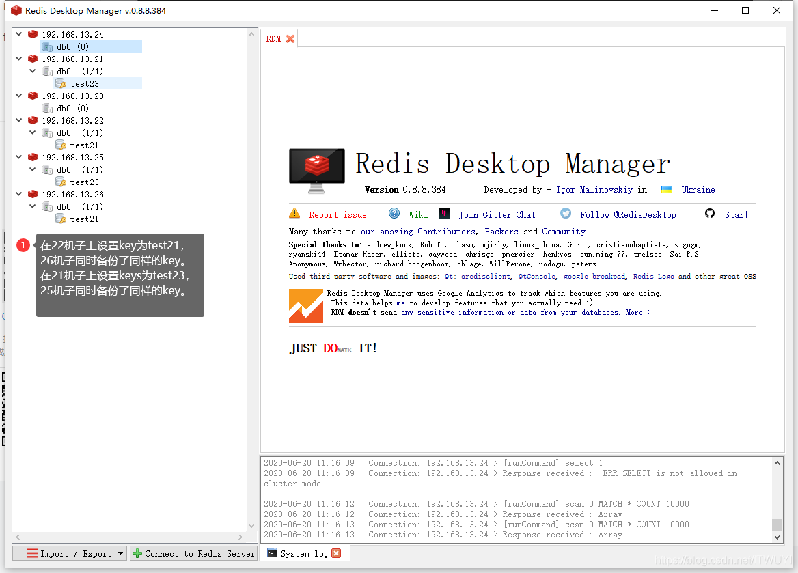Screen dimensions: 798x573
Task: Click the terminal icon on System log tab
Action: pos(273,553)
